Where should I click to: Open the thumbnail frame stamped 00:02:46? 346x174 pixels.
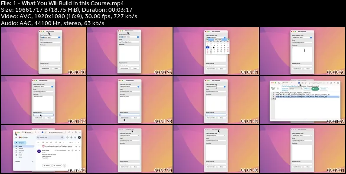pos(216,149)
